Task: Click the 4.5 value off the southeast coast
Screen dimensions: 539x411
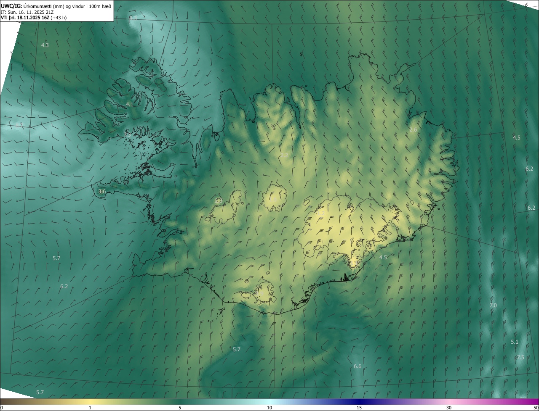Action: (x=383, y=257)
